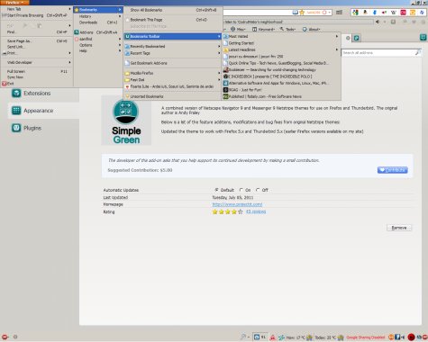This screenshot has height=342, width=428.
Task: Select Off for Automatic Updates
Action: coord(258,190)
